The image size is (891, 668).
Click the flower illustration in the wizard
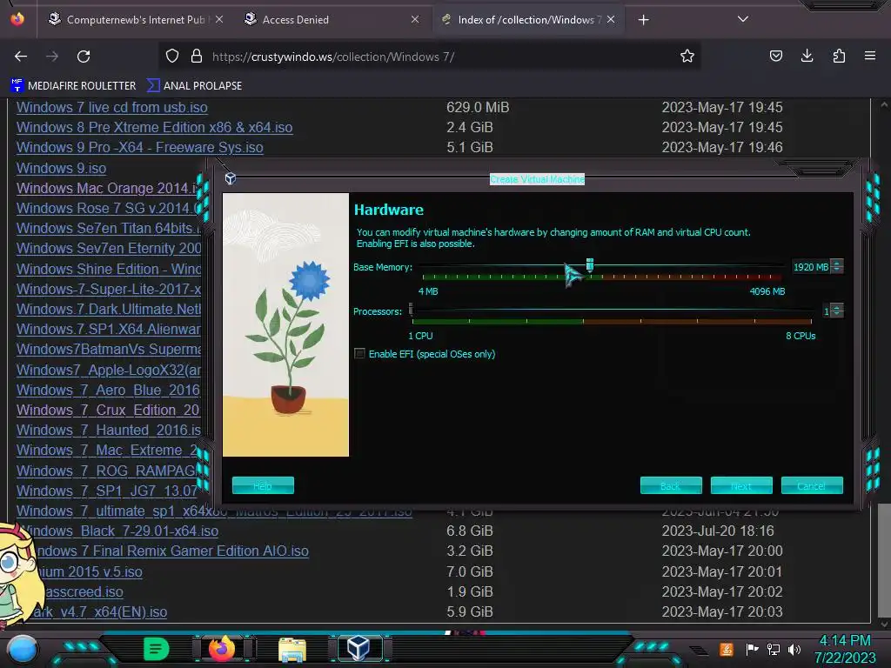tap(285, 325)
